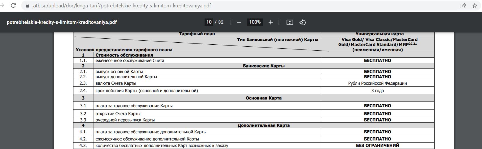This screenshot has width=482, height=149.
Task: Click the share page icon
Action: coord(463,6)
